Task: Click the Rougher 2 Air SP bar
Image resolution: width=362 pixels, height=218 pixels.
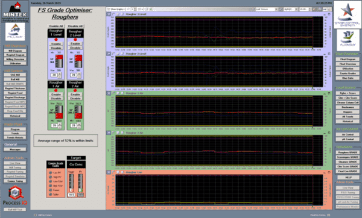Action: tap(78, 112)
